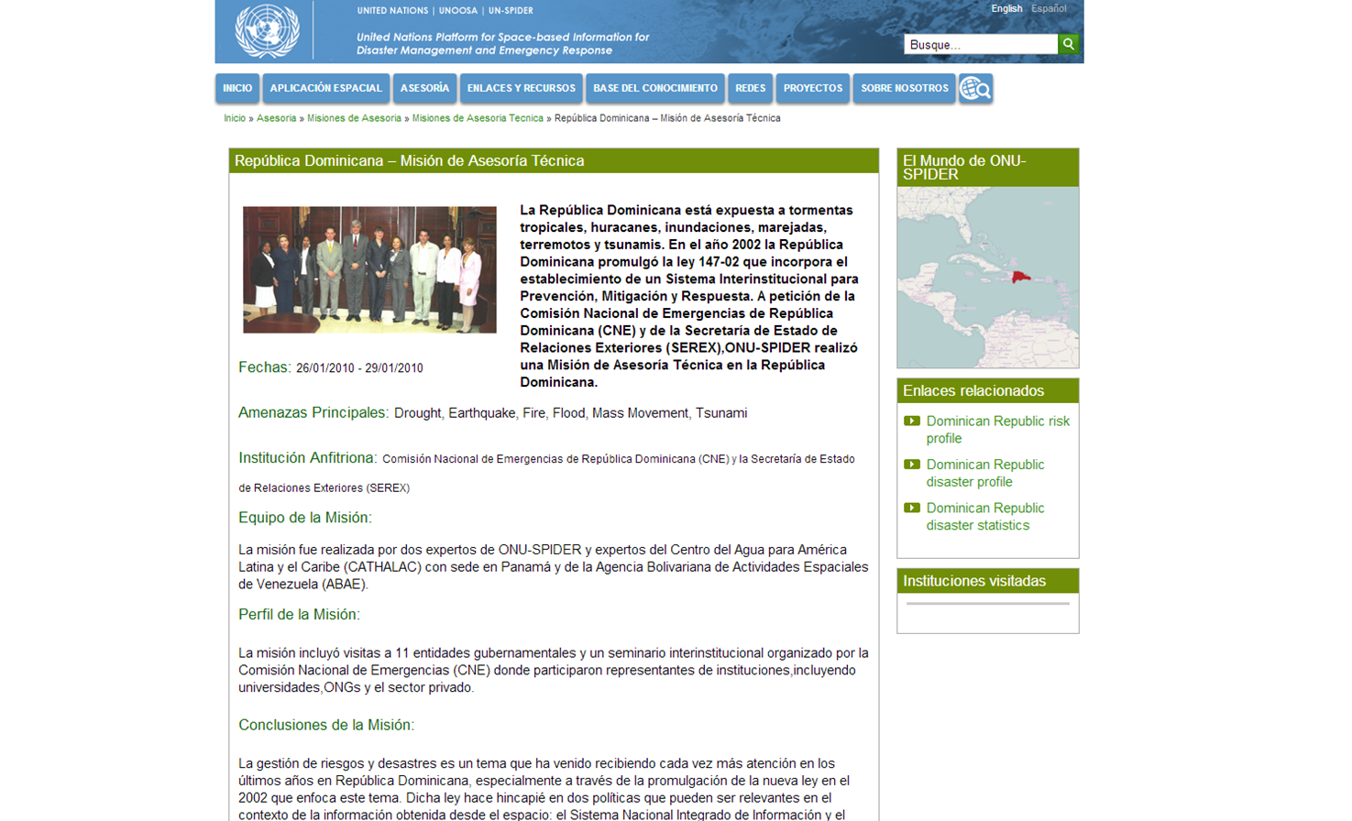This screenshot has width=1352, height=821.
Task: Click the Busque search input field
Action: 980,44
